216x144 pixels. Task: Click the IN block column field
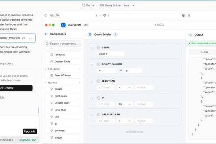click(x=106, y=104)
